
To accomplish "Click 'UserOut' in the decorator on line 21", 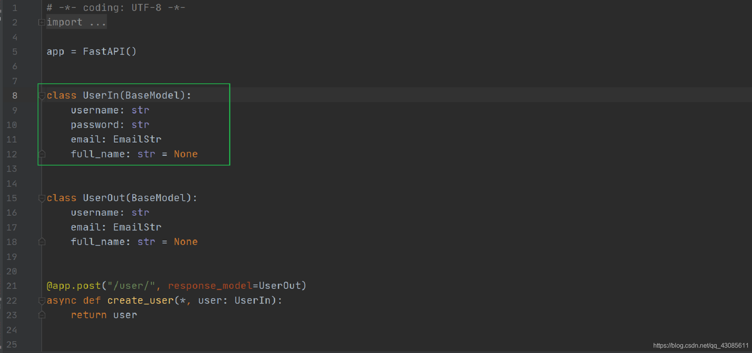I will pyautogui.click(x=280, y=286).
